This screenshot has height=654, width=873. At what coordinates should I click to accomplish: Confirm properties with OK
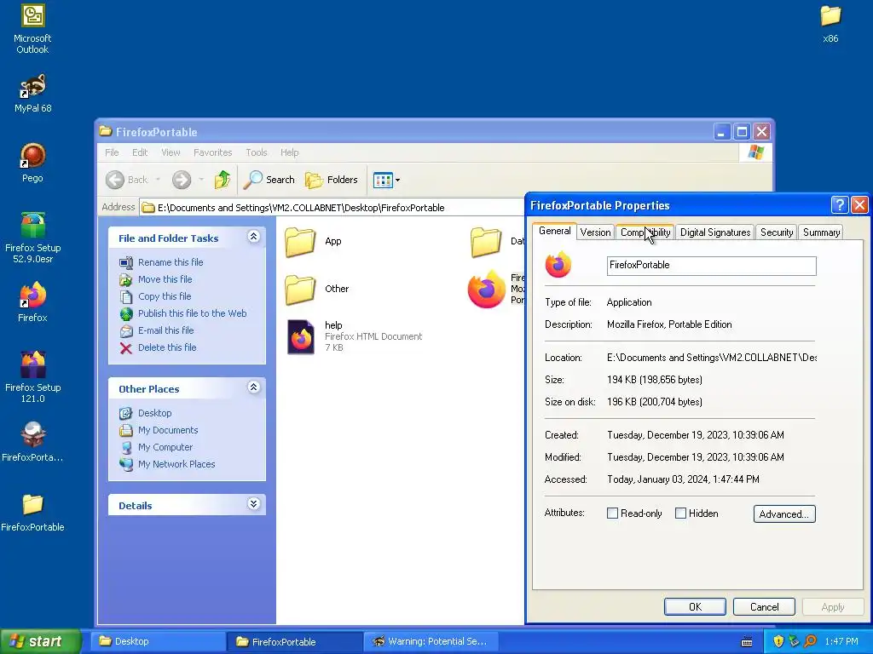pyautogui.click(x=695, y=606)
